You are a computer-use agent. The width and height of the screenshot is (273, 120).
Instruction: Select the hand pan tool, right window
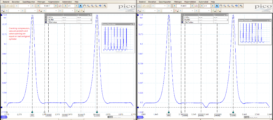221,6
